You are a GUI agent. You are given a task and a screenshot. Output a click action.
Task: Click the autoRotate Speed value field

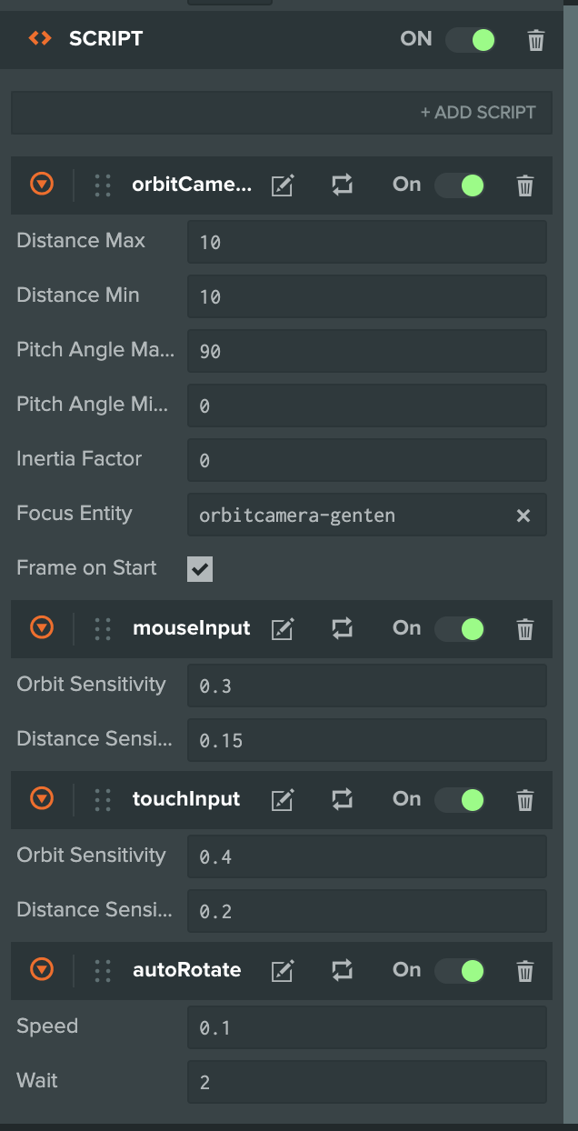click(x=367, y=1027)
